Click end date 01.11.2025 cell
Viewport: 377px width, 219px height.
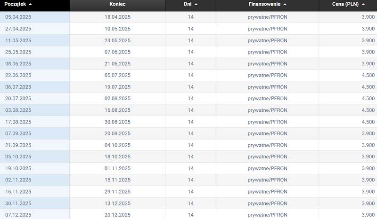tap(117, 168)
